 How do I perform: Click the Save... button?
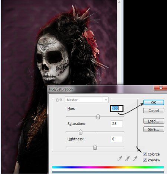pos(154,129)
